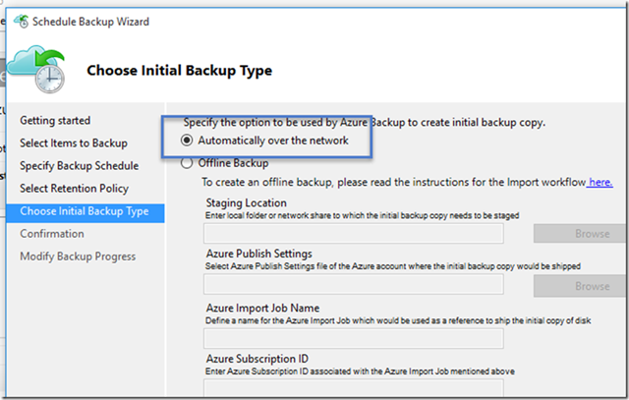Click the Staging Location text field
629x400 pixels.
353,233
